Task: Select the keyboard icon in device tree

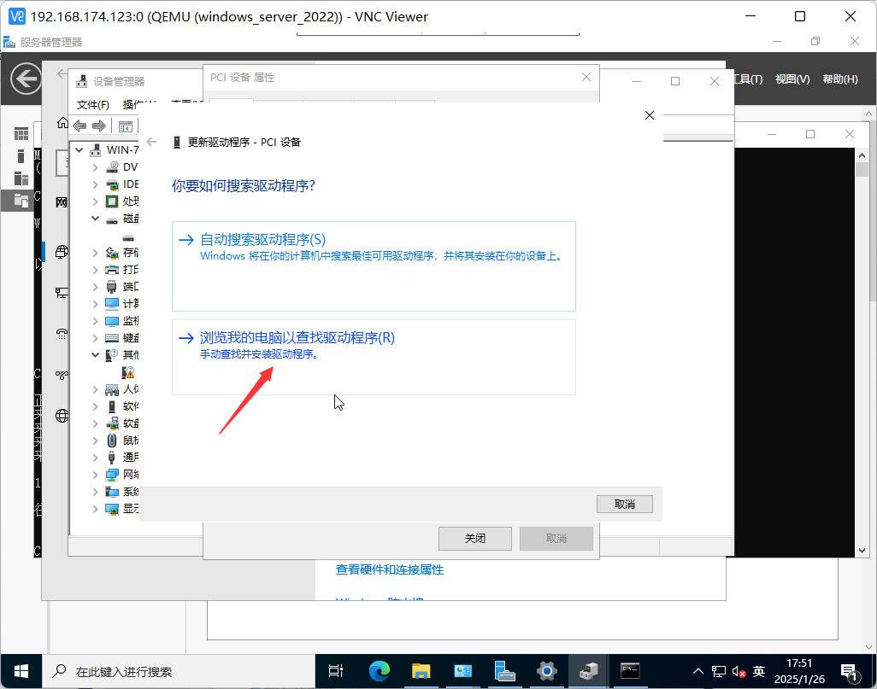Action: pyautogui.click(x=113, y=338)
